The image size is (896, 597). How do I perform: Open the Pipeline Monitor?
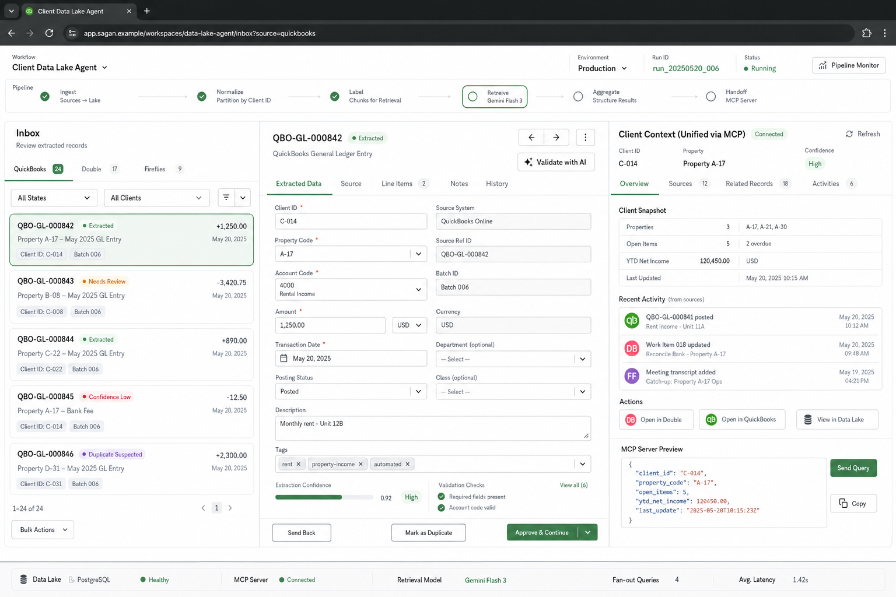849,65
